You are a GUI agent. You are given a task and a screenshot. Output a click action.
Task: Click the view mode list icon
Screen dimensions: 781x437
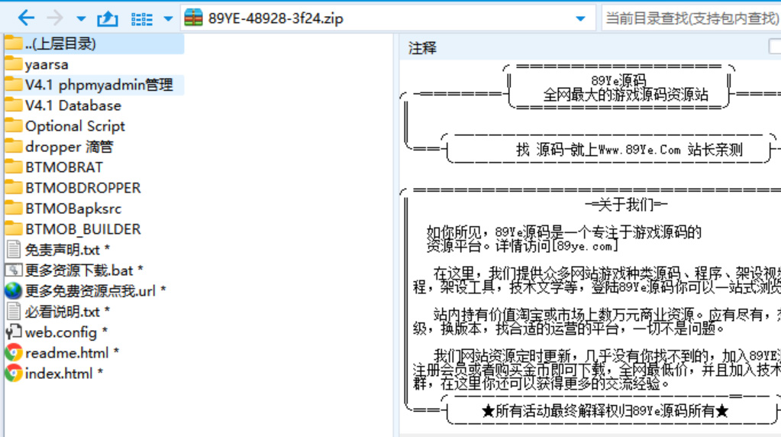[x=142, y=18]
